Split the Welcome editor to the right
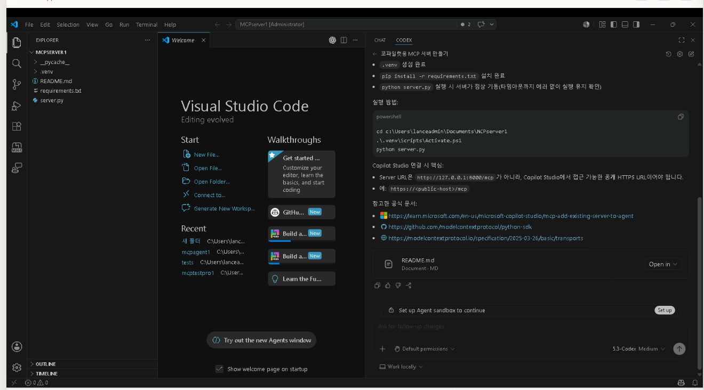Viewport: 704px width, 390px height. click(x=344, y=40)
